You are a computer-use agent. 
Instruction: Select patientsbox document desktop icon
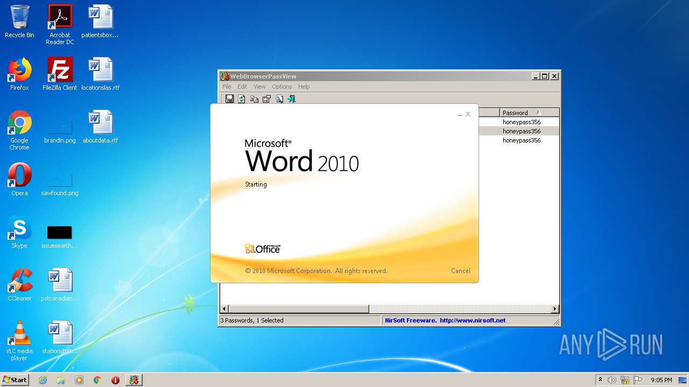coord(100,21)
